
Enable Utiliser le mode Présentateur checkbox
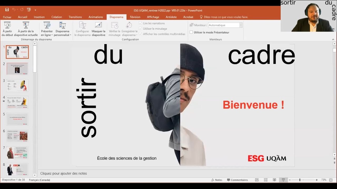(x=191, y=32)
